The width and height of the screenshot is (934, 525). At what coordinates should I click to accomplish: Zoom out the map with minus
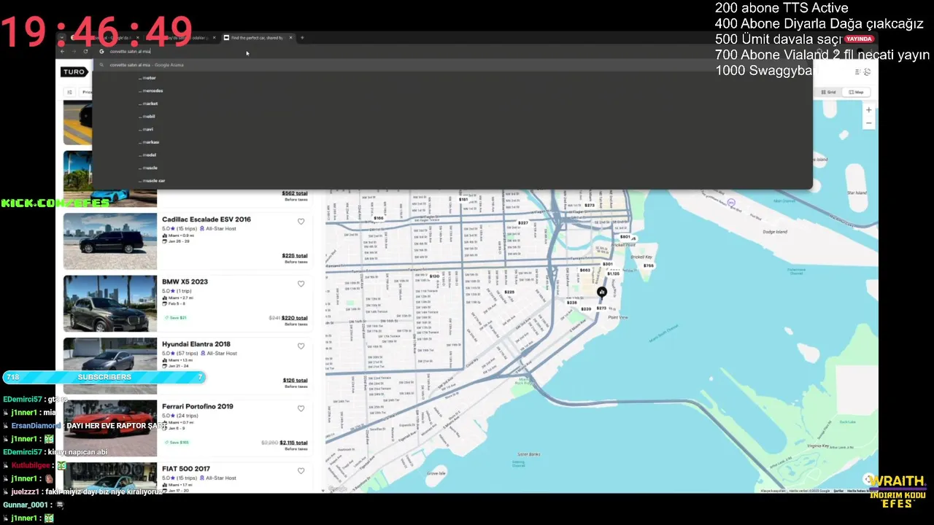point(868,123)
